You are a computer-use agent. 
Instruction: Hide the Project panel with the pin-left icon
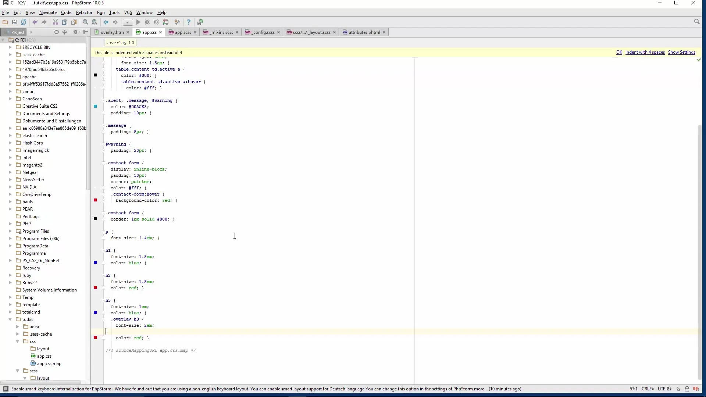85,32
